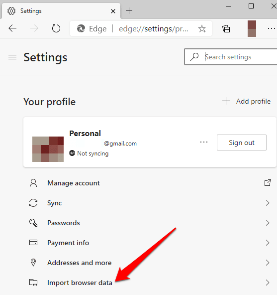Open Import browser data
This screenshot has width=277, height=295.
(x=150, y=283)
